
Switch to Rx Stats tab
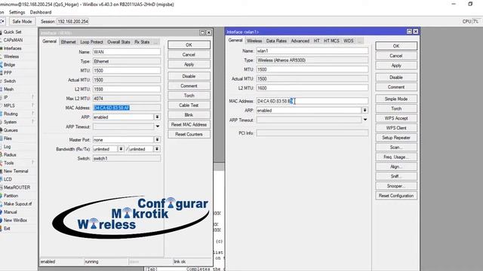pos(142,42)
